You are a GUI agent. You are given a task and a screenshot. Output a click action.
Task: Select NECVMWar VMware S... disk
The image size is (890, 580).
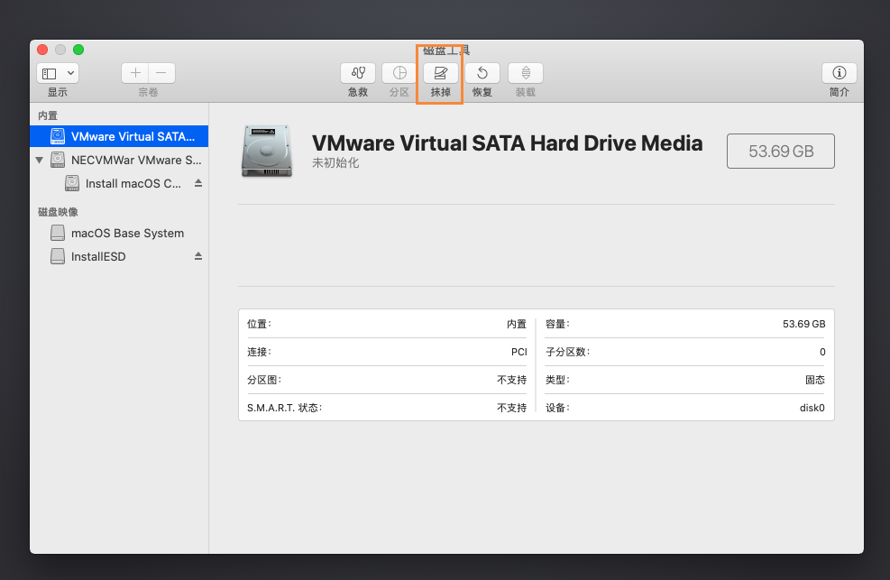119,160
